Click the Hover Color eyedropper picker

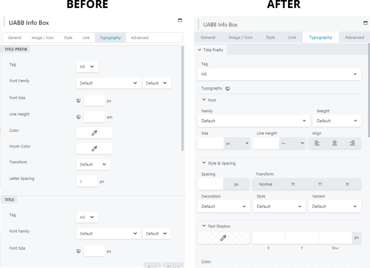coord(94,149)
